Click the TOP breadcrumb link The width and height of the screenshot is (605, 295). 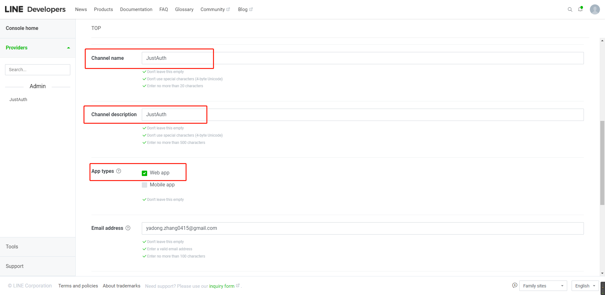96,28
